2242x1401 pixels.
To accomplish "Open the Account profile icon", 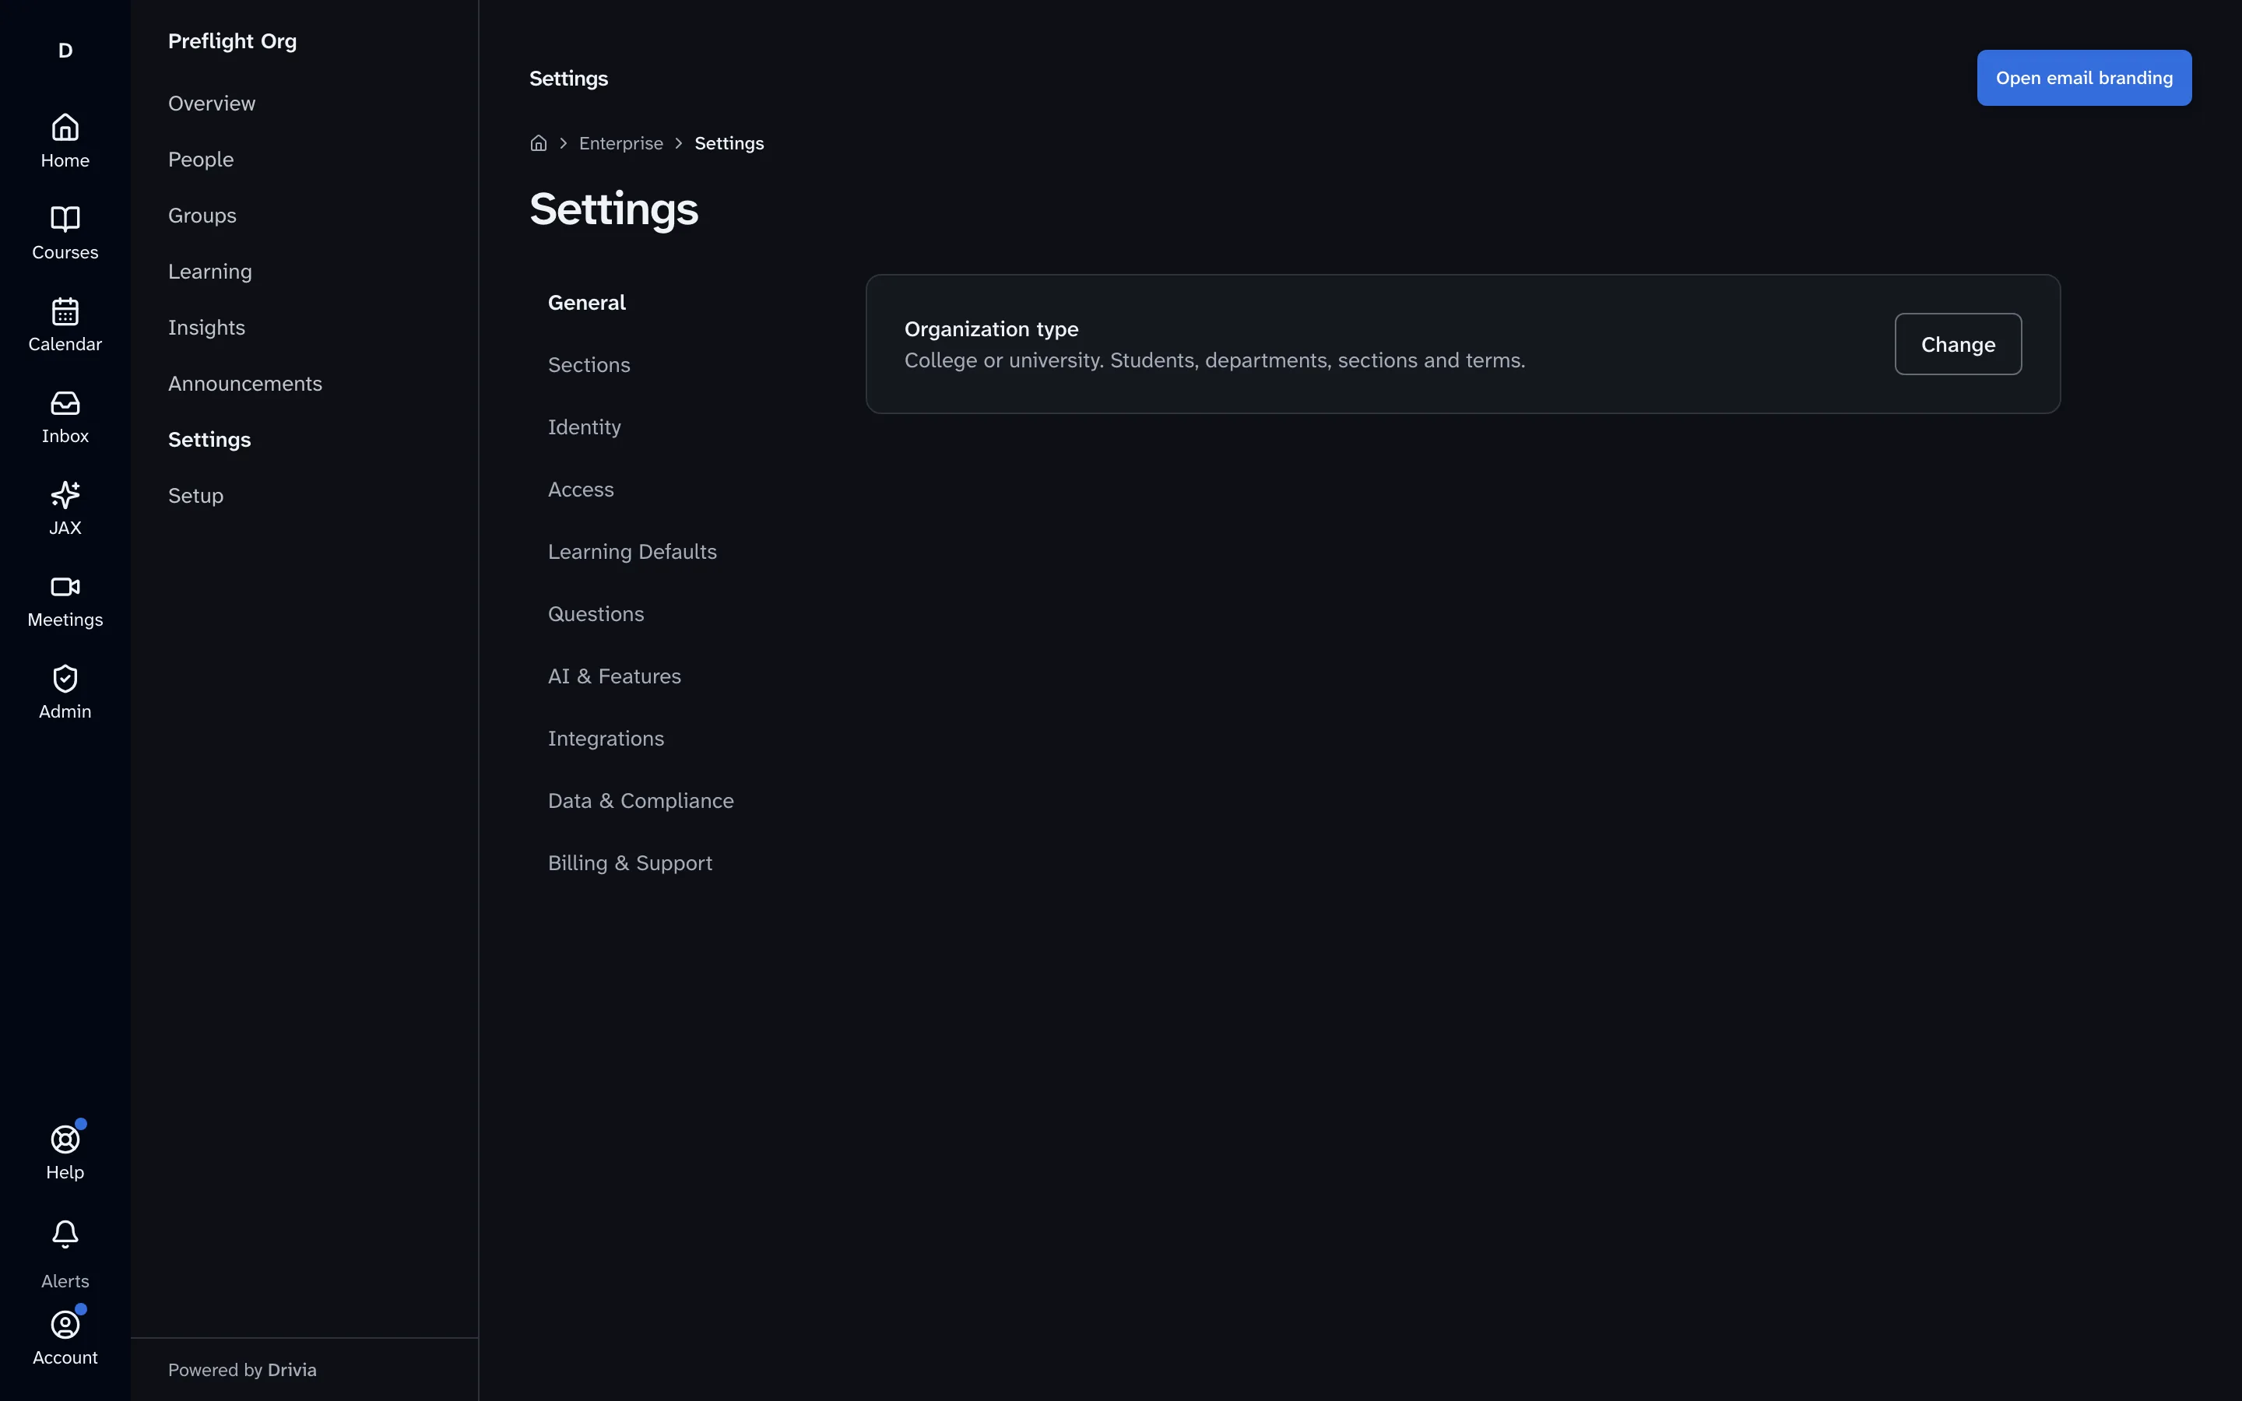I will pos(65,1324).
